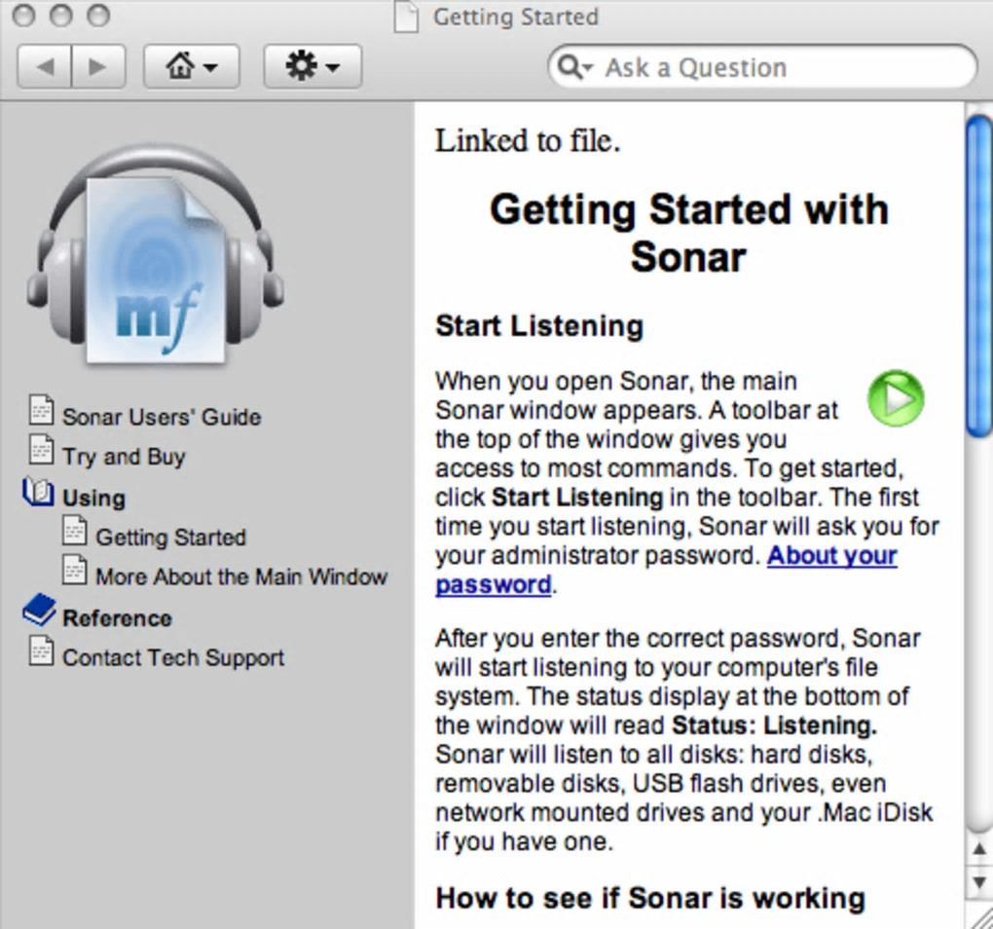Open the Contact Tech Support page
The image size is (993, 929).
pos(173,657)
